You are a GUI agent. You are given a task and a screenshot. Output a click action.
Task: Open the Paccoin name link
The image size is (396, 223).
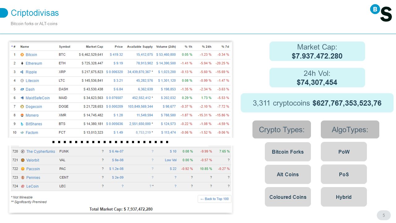(x=33, y=169)
